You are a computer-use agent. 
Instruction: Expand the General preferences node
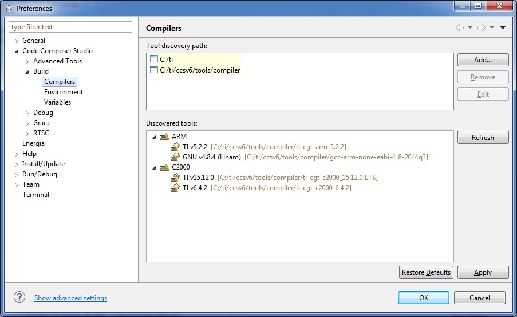[x=16, y=41]
